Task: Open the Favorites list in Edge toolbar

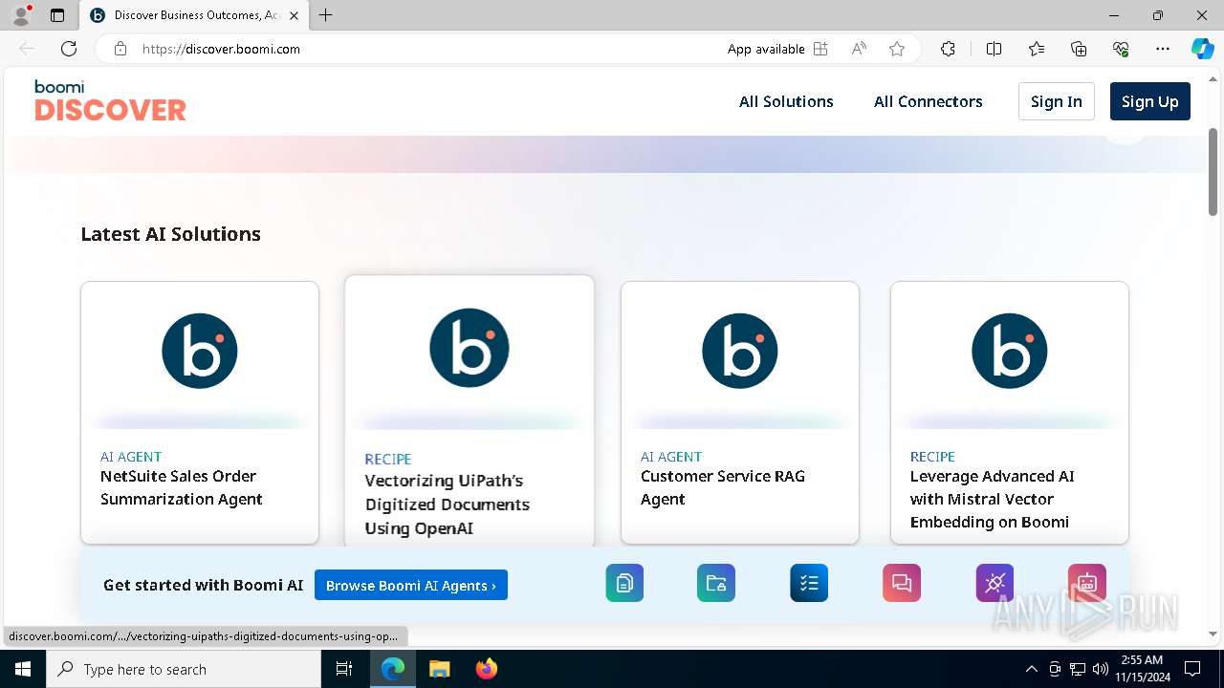Action: point(1037,49)
